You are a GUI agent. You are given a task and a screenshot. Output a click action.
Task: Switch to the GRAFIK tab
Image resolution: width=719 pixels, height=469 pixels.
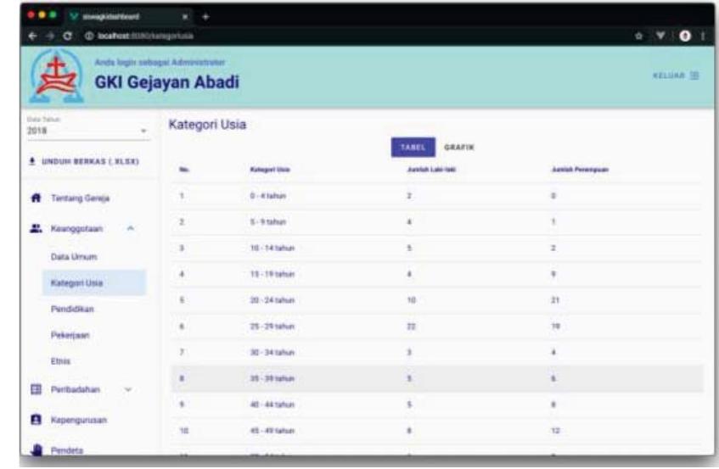(459, 147)
